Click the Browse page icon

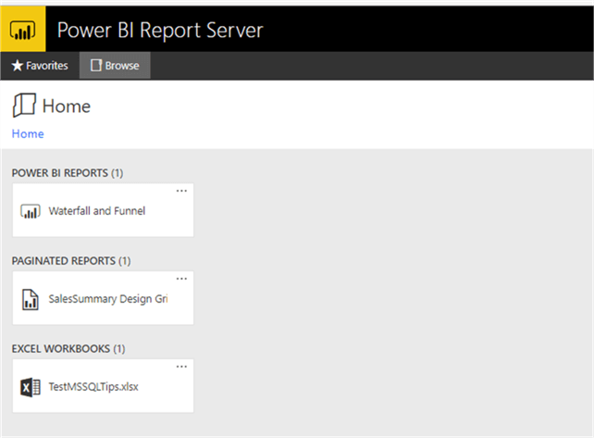96,65
